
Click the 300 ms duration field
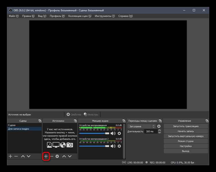coord(151,131)
